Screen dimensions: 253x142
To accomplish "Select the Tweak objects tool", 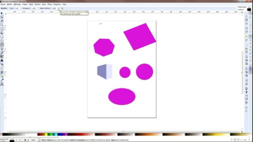I will [2, 21].
